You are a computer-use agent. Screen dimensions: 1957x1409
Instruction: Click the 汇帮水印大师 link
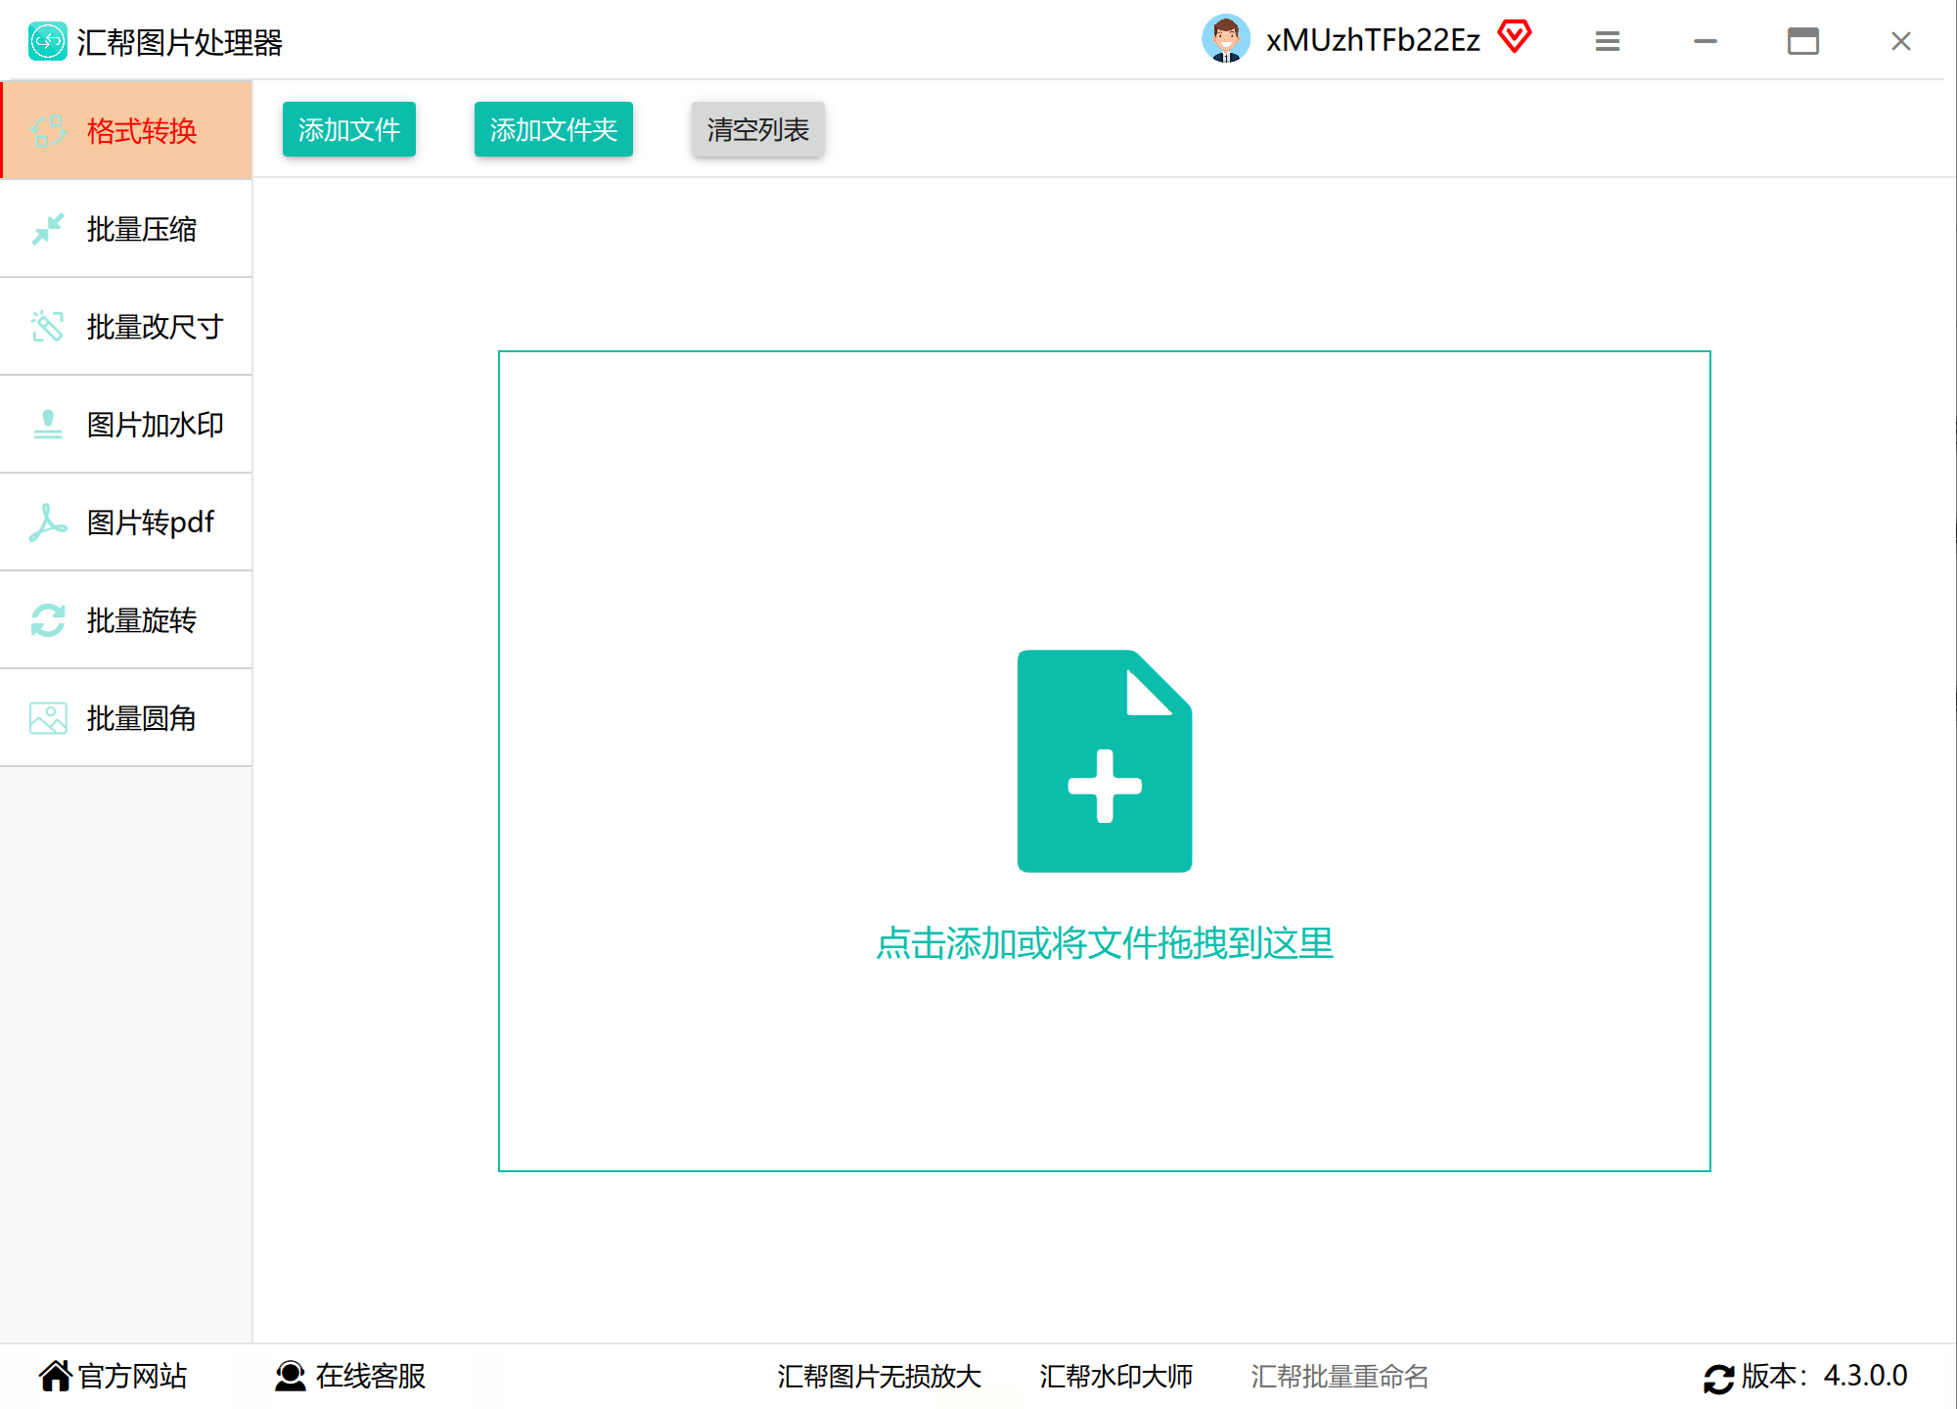(1115, 1376)
